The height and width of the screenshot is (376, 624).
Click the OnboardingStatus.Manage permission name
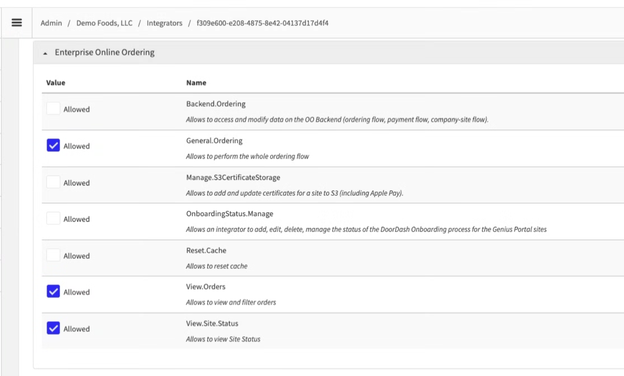point(229,213)
